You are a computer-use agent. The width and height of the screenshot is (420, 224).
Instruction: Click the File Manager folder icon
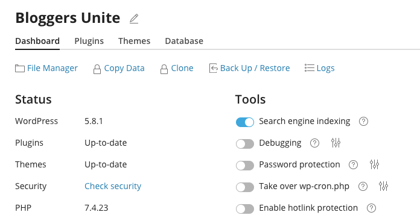pos(20,69)
